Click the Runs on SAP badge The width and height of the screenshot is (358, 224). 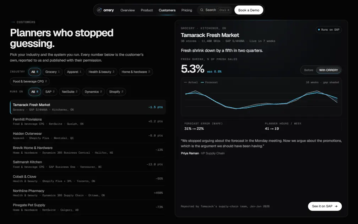click(329, 30)
